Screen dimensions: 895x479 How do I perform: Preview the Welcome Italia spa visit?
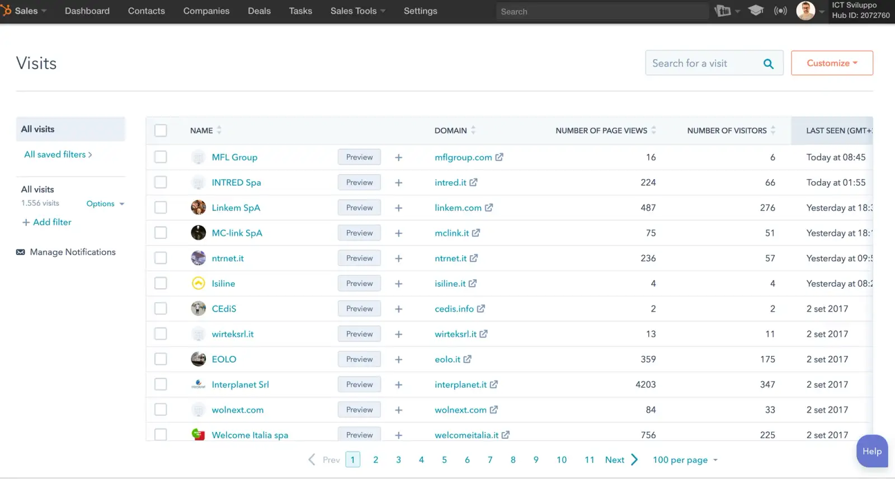click(x=359, y=434)
